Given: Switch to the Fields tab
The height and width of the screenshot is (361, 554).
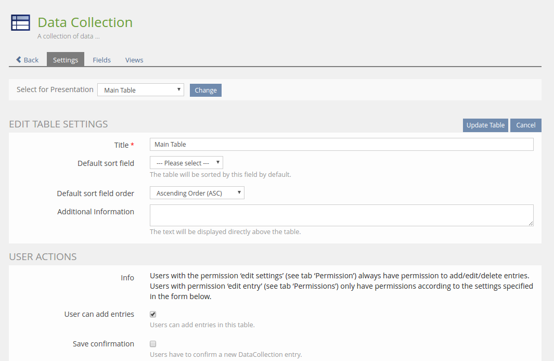Looking at the screenshot, I should click(x=101, y=60).
